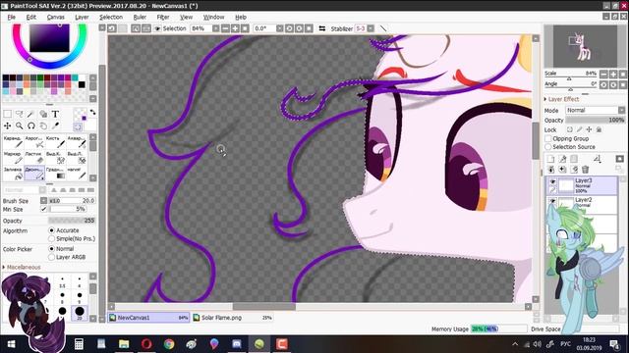629x353 pixels.
Task: Increase Scale with the navigator plus button
Action: click(613, 75)
